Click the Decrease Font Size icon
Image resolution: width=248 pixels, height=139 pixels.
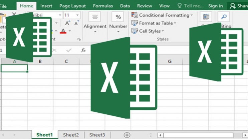click(x=76, y=23)
